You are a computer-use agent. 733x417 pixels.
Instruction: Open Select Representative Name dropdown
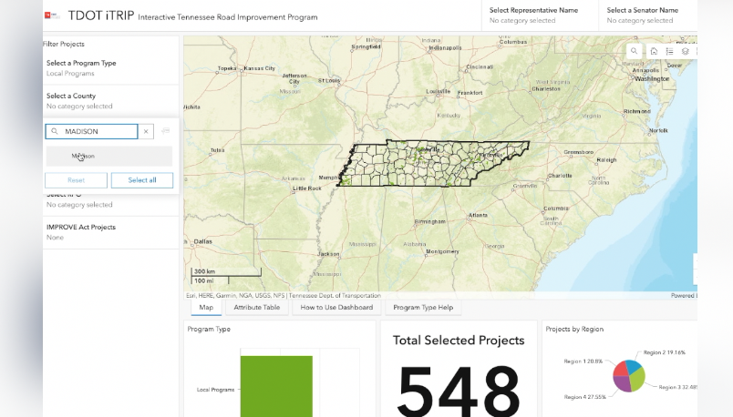539,15
